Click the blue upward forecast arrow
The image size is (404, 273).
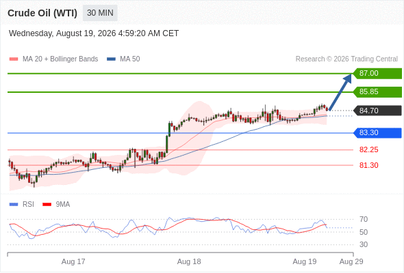pos(340,92)
